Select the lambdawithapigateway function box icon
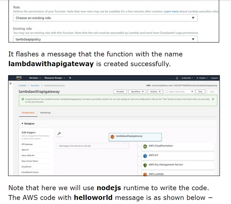 [113, 136]
